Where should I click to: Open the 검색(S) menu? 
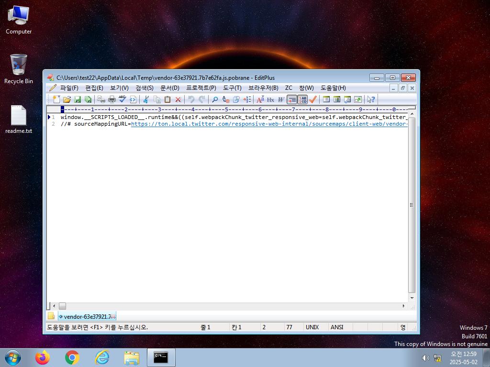(x=145, y=88)
